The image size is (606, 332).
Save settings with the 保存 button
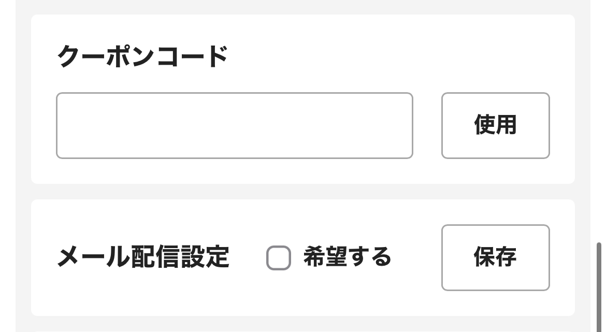pos(495,257)
